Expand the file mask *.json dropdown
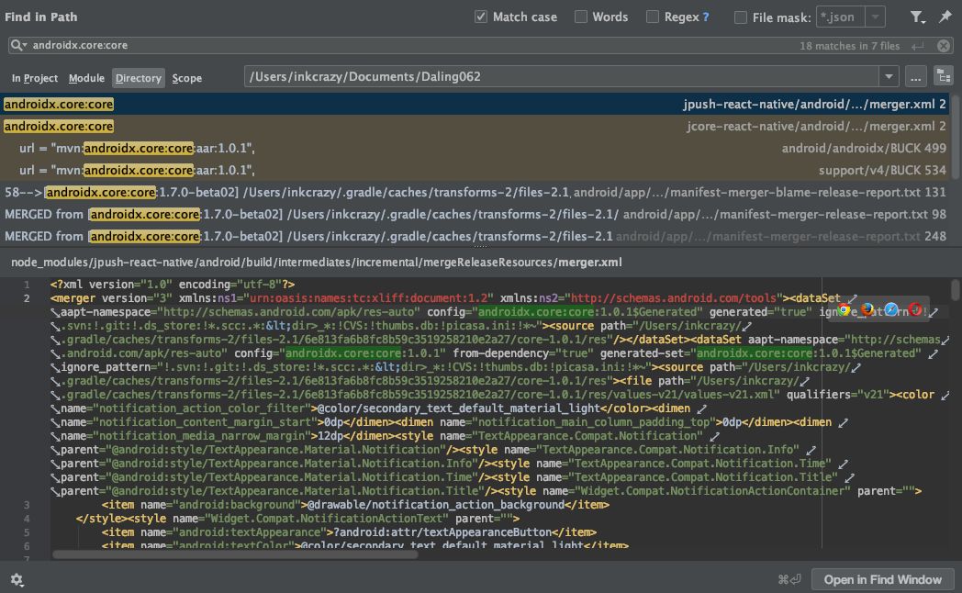The width and height of the screenshot is (962, 593). (876, 17)
